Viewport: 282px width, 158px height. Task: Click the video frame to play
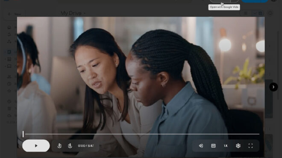[x=141, y=75]
